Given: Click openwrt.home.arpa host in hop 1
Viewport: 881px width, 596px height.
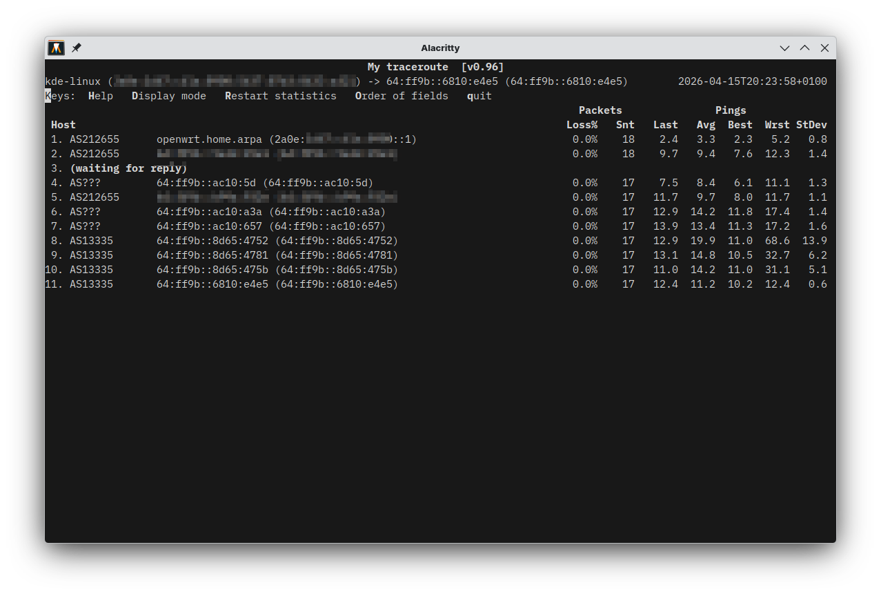Looking at the screenshot, I should pyautogui.click(x=209, y=139).
